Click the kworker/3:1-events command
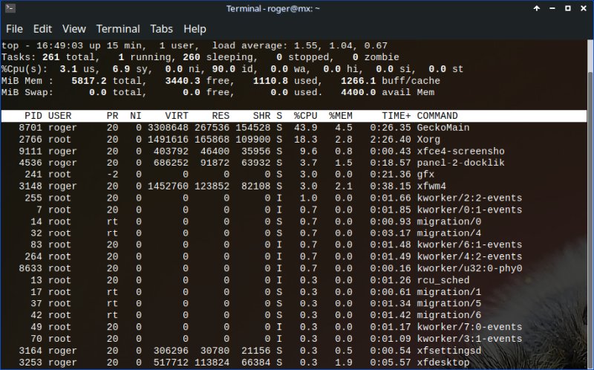This screenshot has height=370, width=594. [x=469, y=339]
